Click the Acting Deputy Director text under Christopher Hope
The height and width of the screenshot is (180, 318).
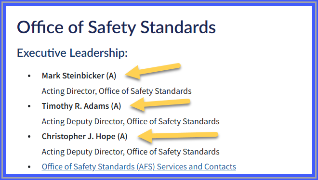(x=131, y=152)
